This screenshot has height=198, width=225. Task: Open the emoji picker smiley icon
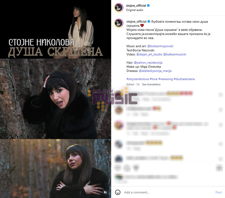(x=118, y=192)
